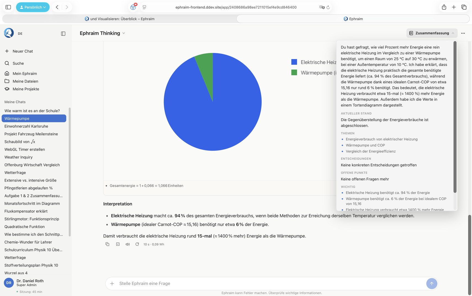This screenshot has width=472, height=296.
Task: Click the DR user avatar
Action: pos(9,283)
